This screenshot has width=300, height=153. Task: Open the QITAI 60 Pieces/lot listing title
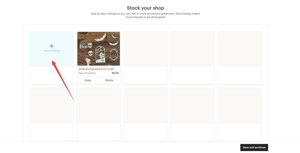tap(97, 69)
